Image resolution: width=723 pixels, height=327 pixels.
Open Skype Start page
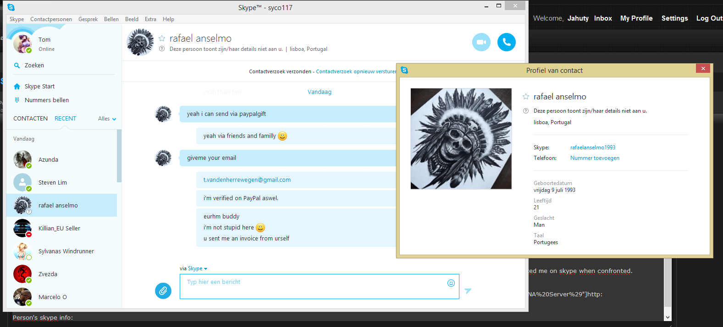39,86
